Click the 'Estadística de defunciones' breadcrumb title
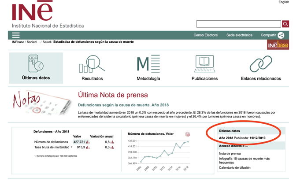This screenshot has height=181, width=304. pyautogui.click(x=93, y=42)
